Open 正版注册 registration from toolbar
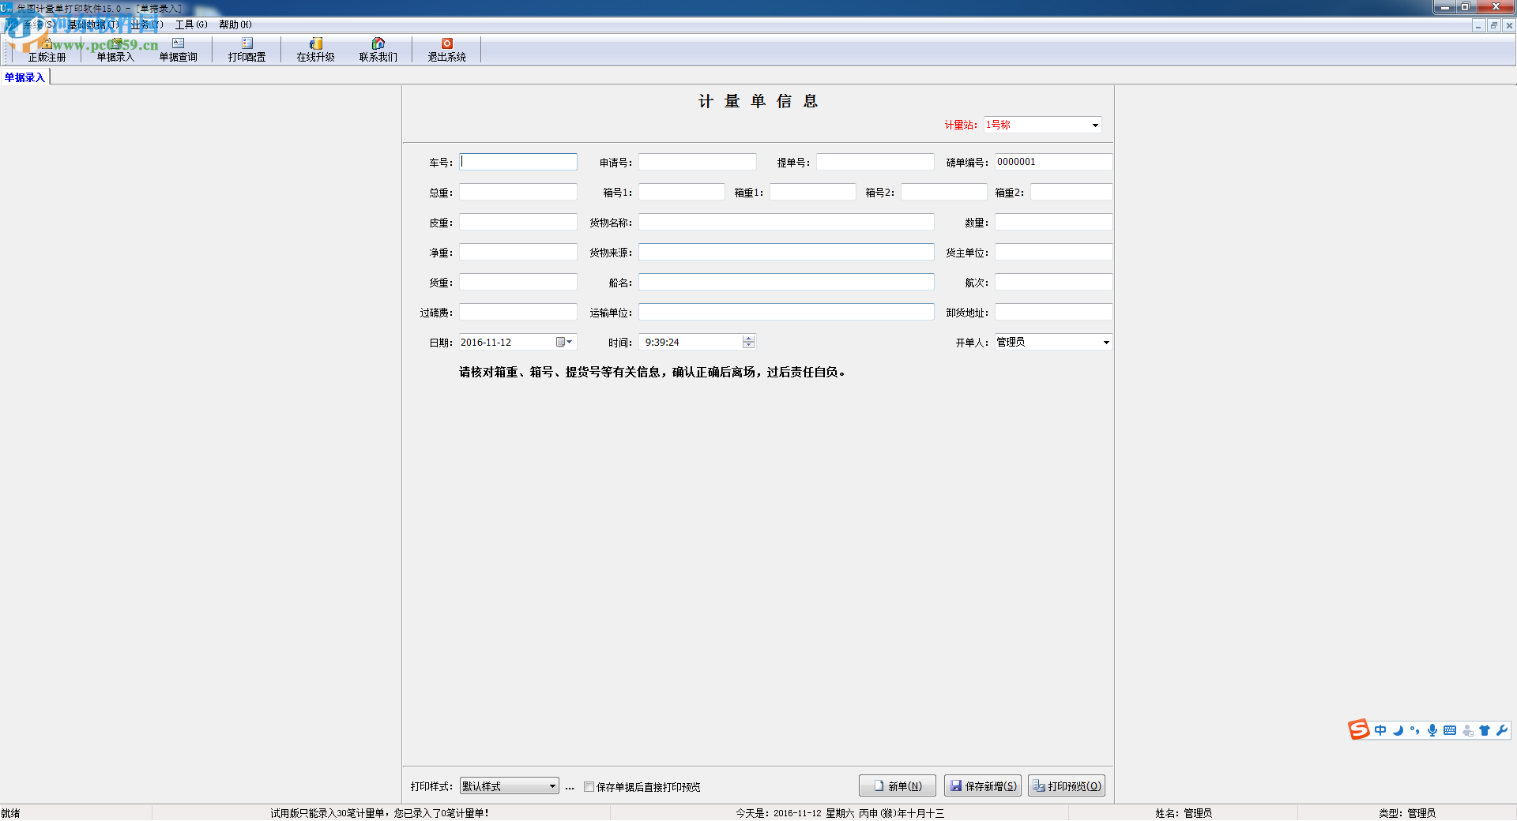Viewport: 1517px width, 821px height. (x=47, y=51)
